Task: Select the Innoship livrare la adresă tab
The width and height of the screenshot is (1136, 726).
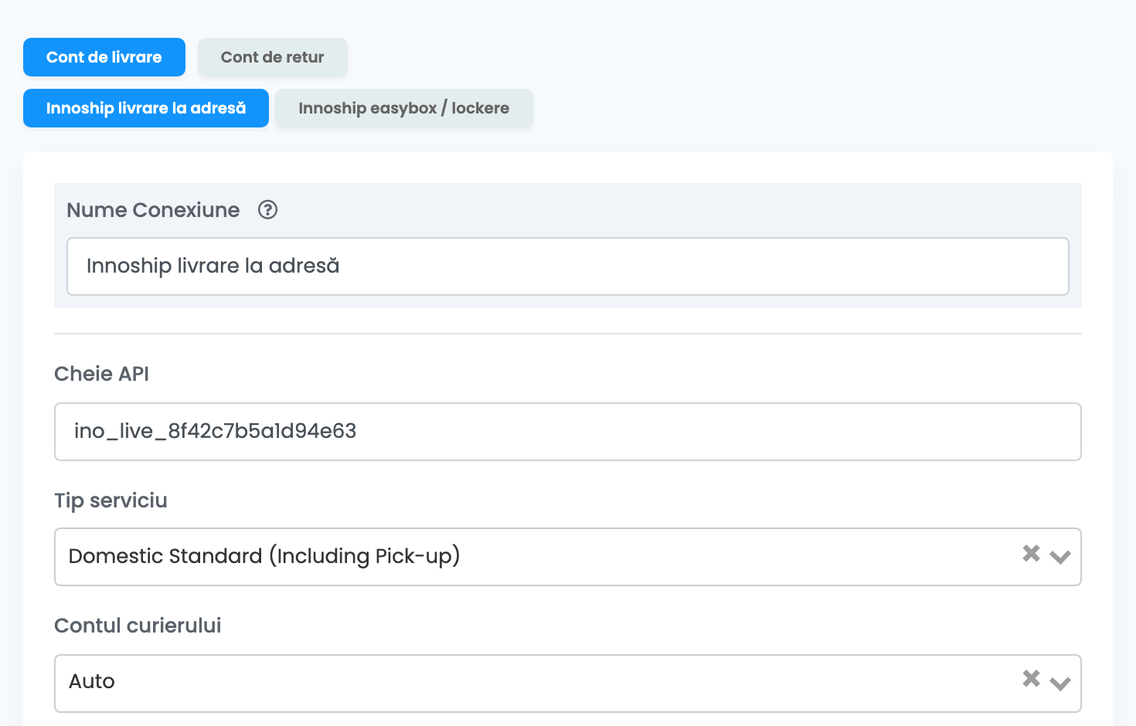Action: click(x=146, y=108)
